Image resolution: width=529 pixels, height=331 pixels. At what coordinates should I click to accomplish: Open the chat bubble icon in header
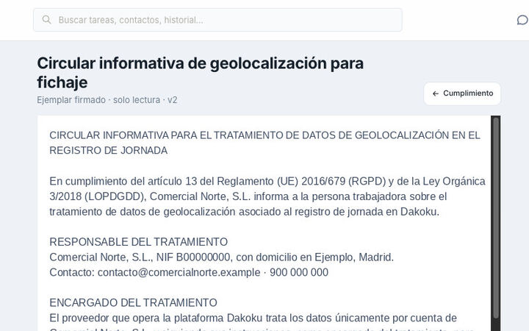(x=522, y=20)
